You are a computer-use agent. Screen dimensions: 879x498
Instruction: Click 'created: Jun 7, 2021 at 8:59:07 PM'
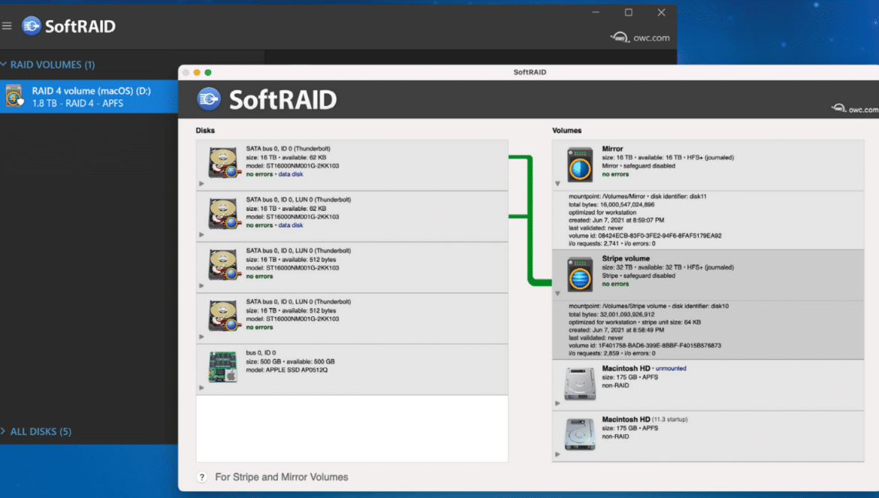(616, 220)
